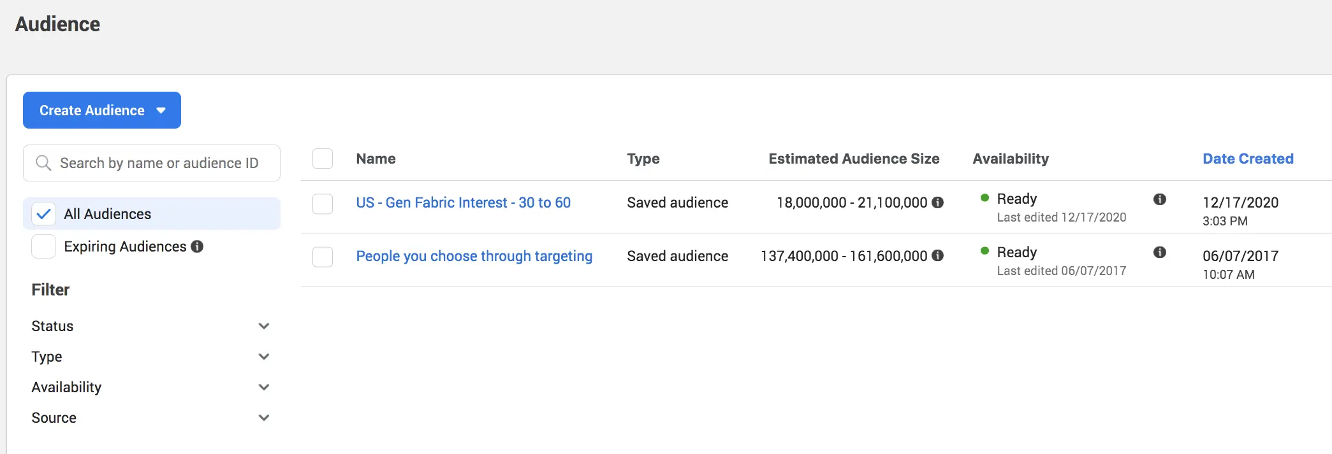1332x454 pixels.
Task: Expand the Status filter chevron
Action: click(x=264, y=326)
